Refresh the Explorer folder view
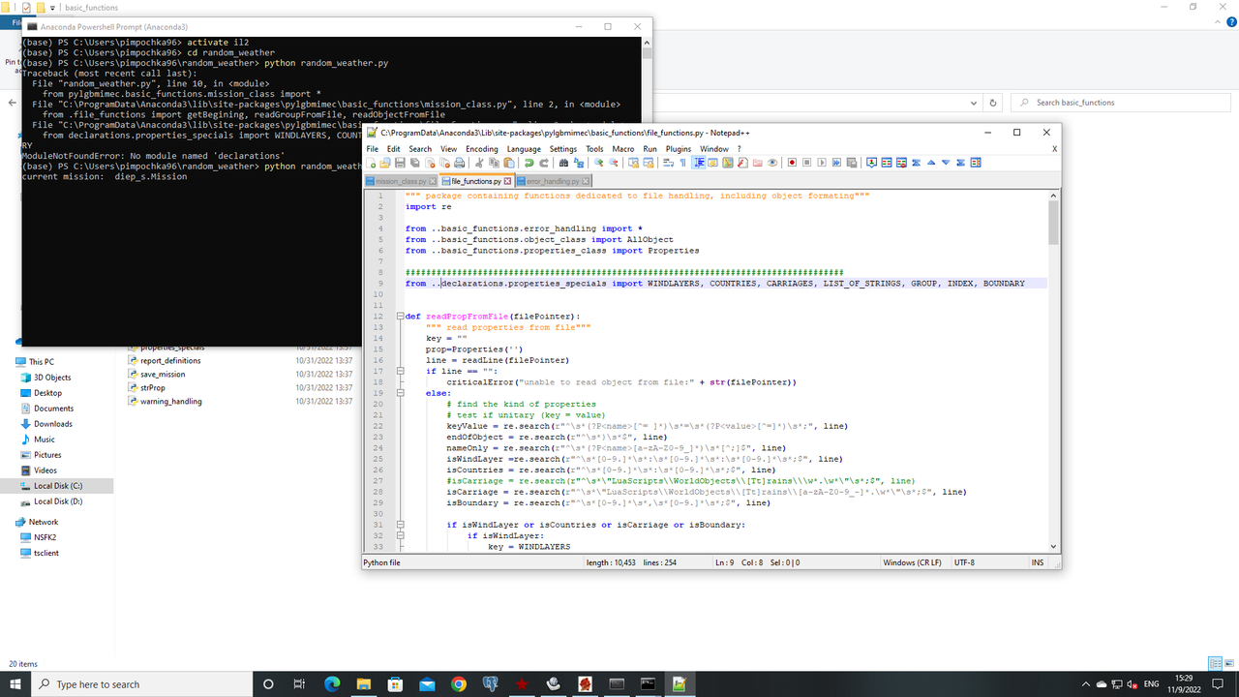Image resolution: width=1239 pixels, height=697 pixels. click(x=993, y=103)
